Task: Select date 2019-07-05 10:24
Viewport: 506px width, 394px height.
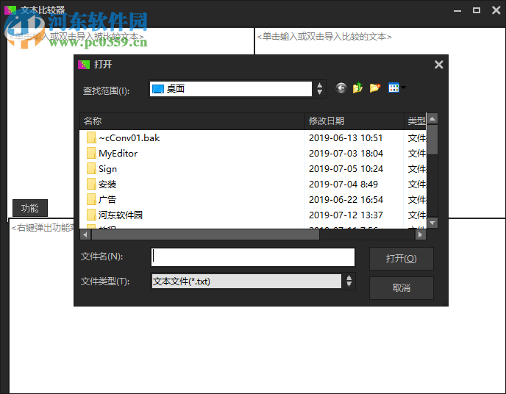Action: point(346,169)
